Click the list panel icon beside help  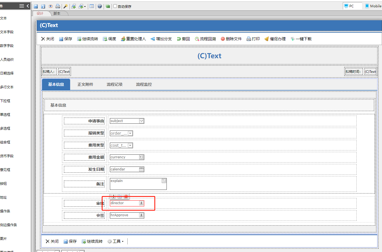92,6
